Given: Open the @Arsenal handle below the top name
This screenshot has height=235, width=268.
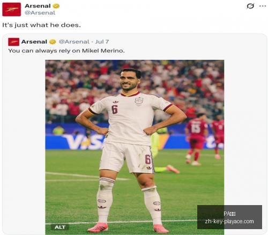Looking at the screenshot, I should (x=40, y=13).
